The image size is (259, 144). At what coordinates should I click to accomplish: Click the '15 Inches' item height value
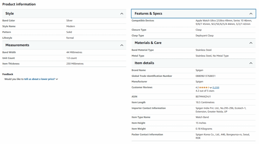[201, 123]
